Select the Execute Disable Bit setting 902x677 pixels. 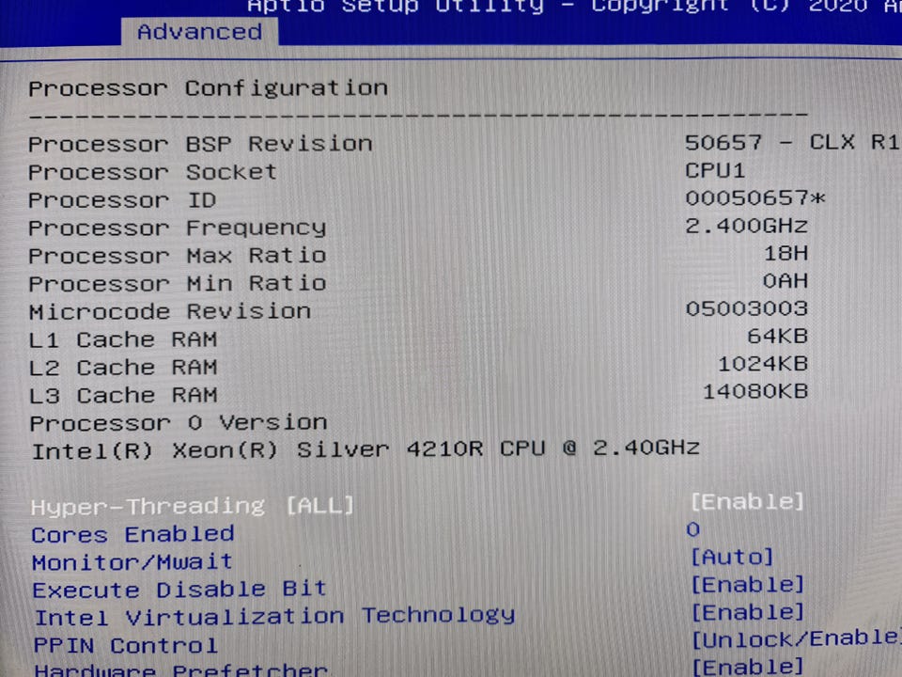179,589
